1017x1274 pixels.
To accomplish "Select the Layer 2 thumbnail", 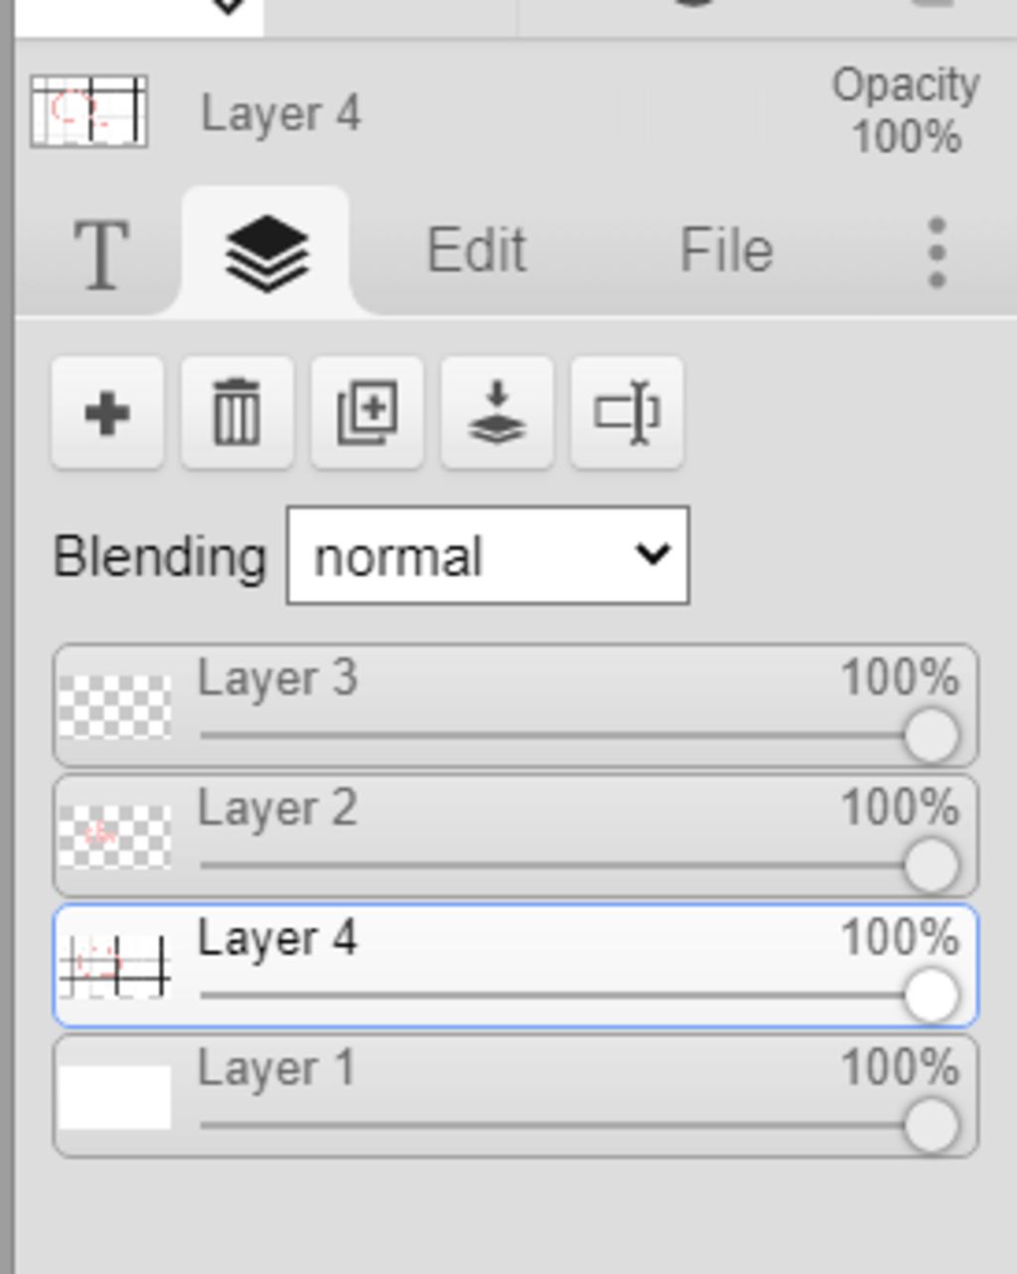I will 114,836.
